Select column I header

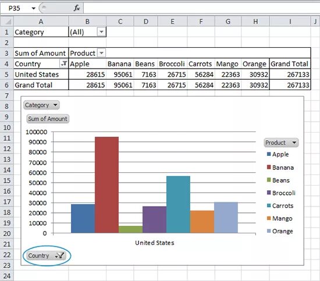290,22
